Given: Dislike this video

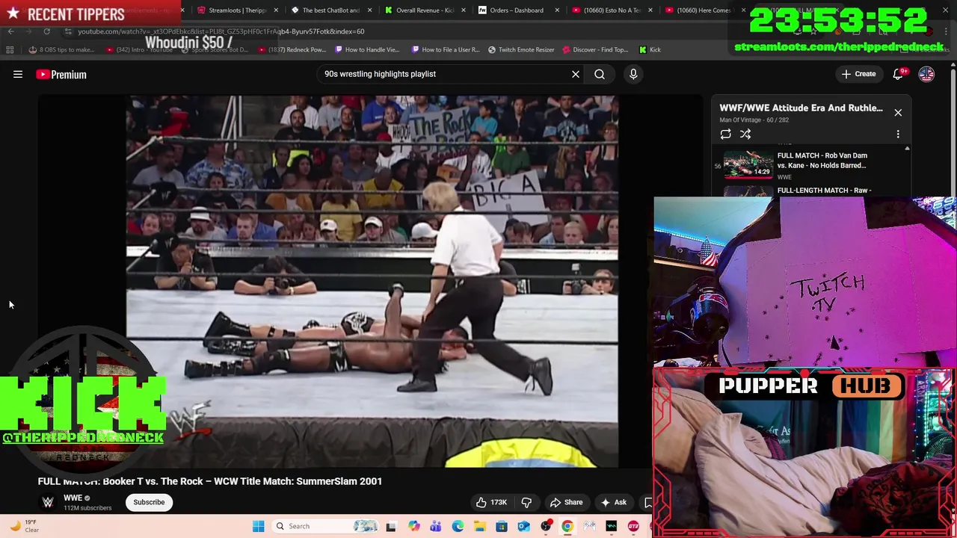Looking at the screenshot, I should [526, 502].
